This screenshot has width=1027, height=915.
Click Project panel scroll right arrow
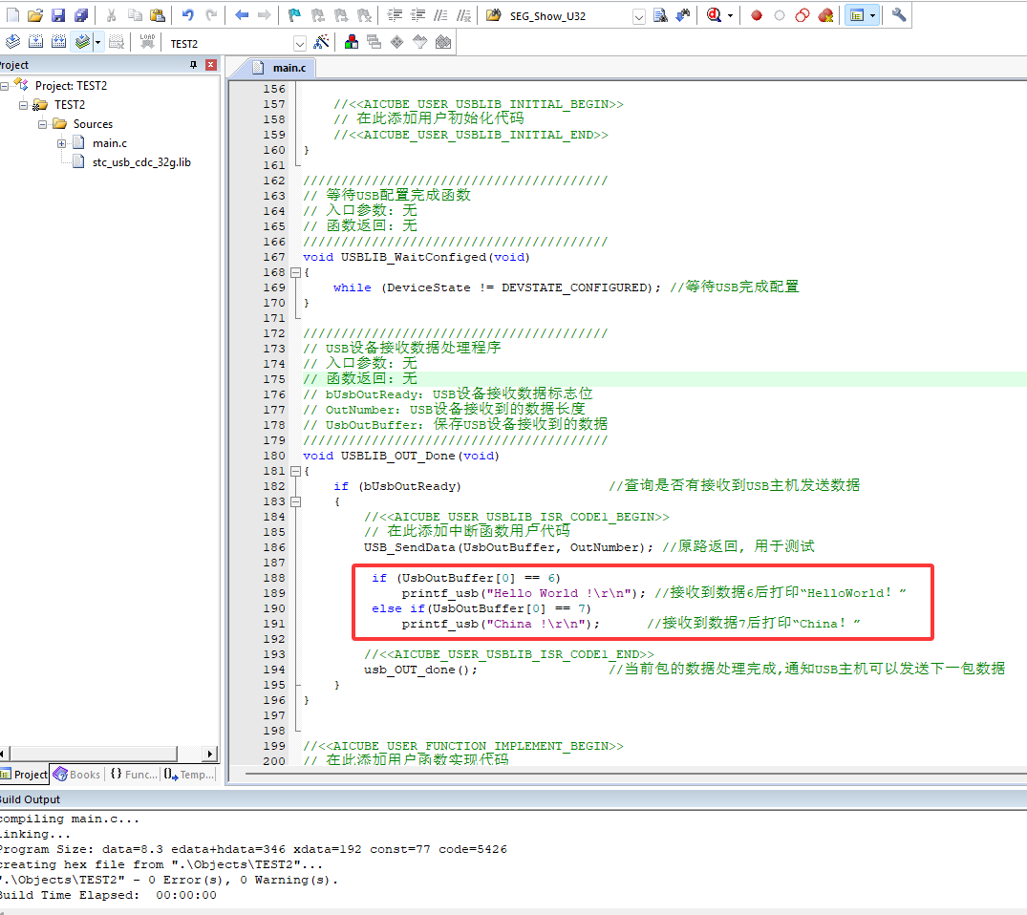pos(209,754)
